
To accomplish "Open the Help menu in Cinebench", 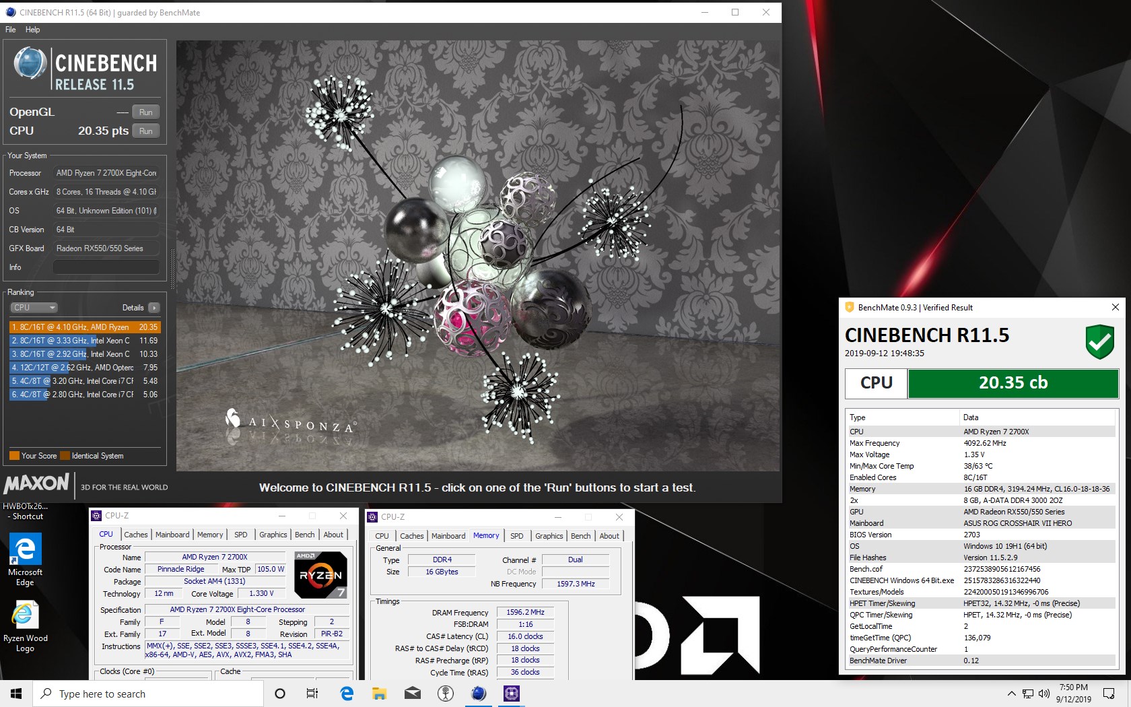I will coord(32,30).
